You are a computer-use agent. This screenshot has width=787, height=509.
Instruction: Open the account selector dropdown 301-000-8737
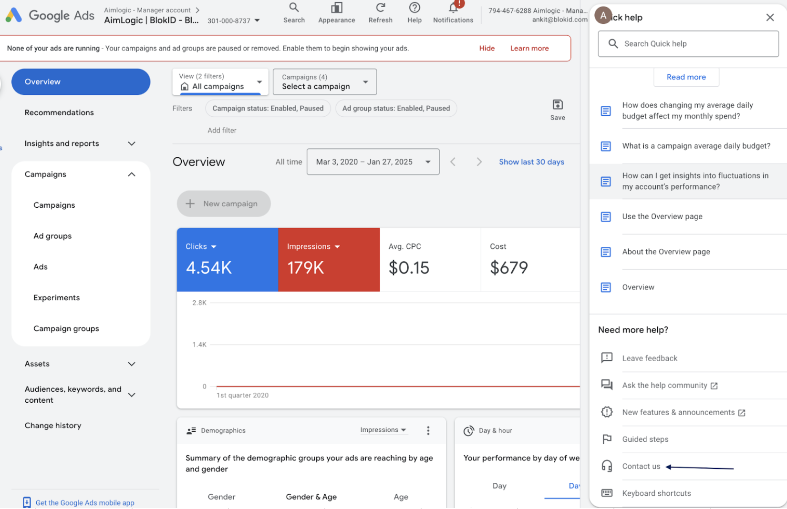click(234, 20)
